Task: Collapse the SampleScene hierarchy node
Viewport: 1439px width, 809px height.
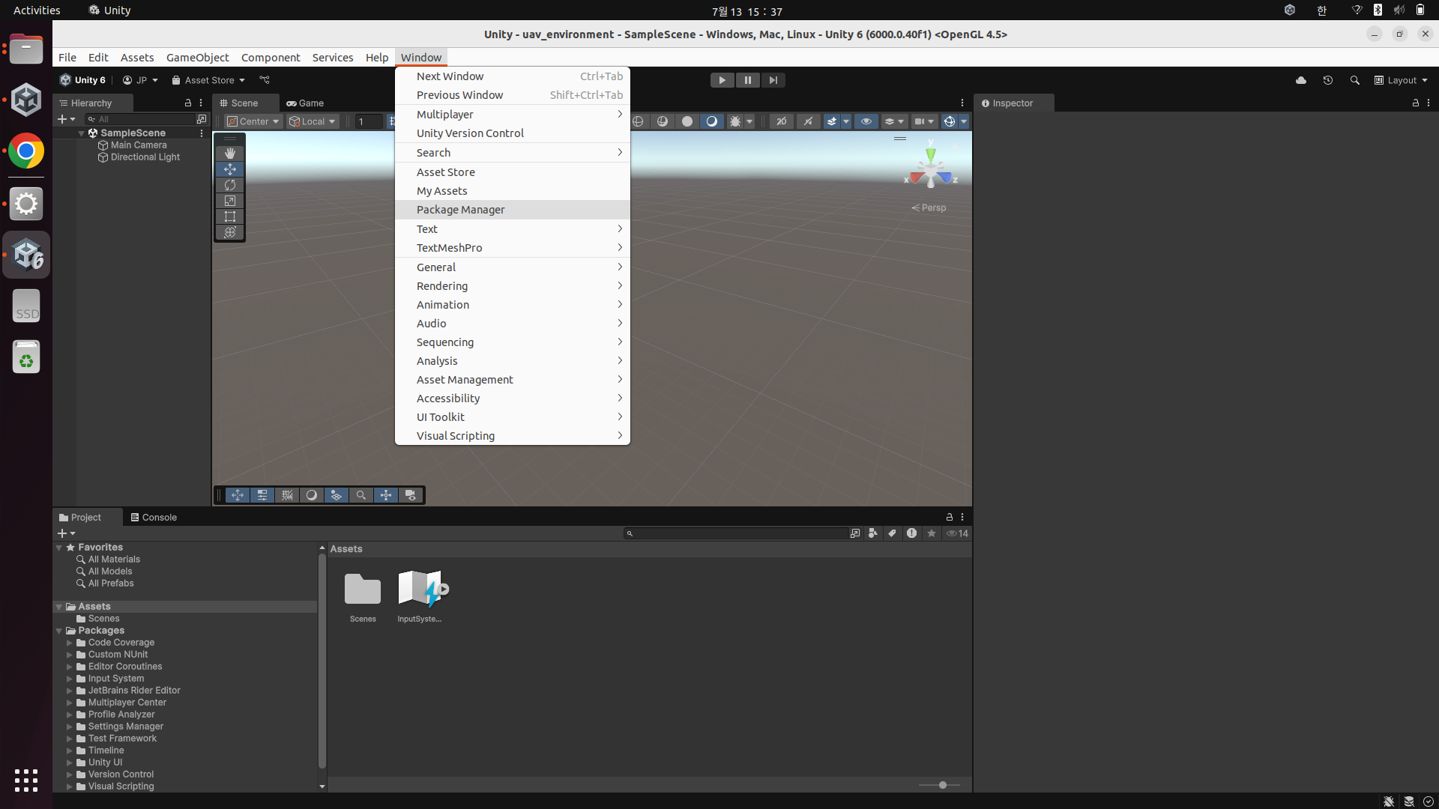Action: pyautogui.click(x=81, y=133)
